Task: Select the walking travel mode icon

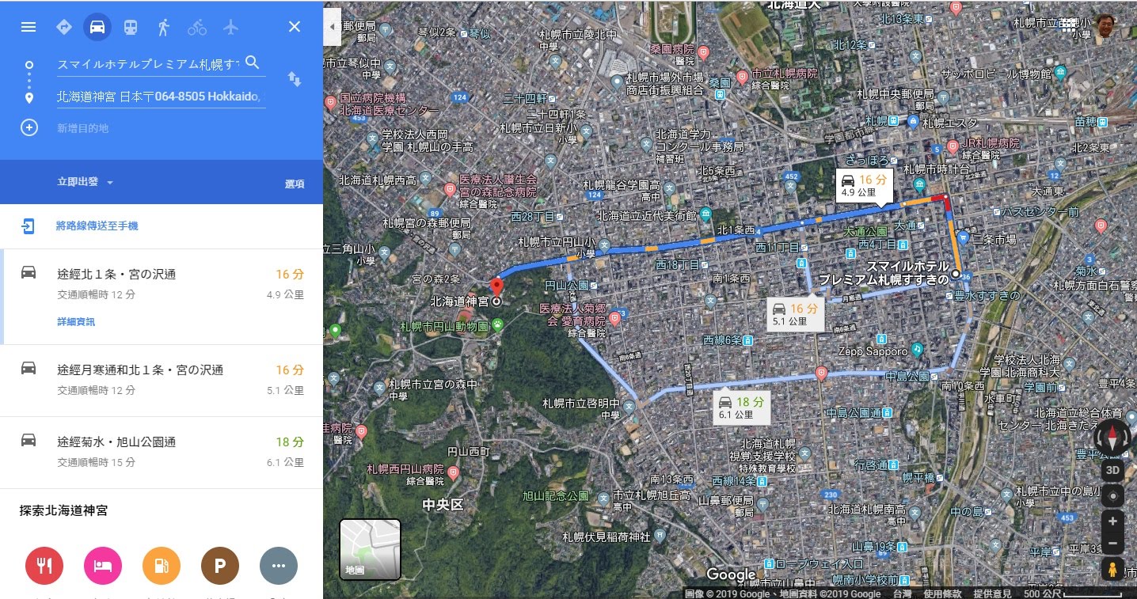Action: [x=164, y=27]
